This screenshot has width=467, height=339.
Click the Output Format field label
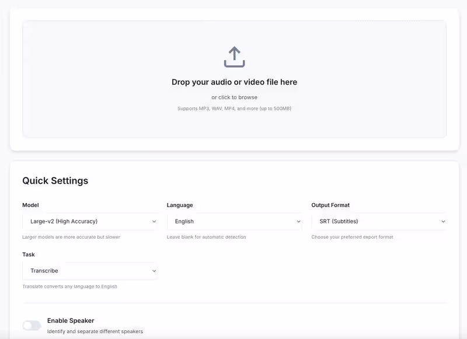click(x=330, y=205)
